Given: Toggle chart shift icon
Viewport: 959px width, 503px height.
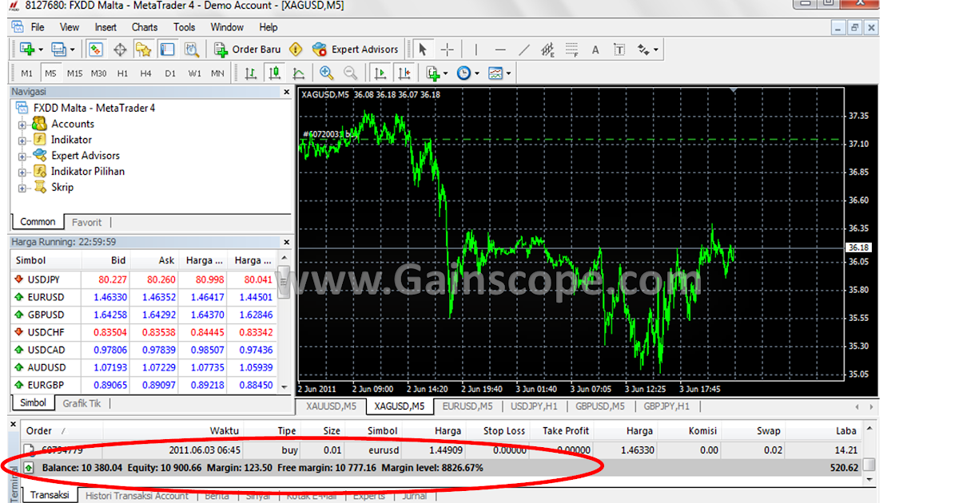Looking at the screenshot, I should click(404, 73).
